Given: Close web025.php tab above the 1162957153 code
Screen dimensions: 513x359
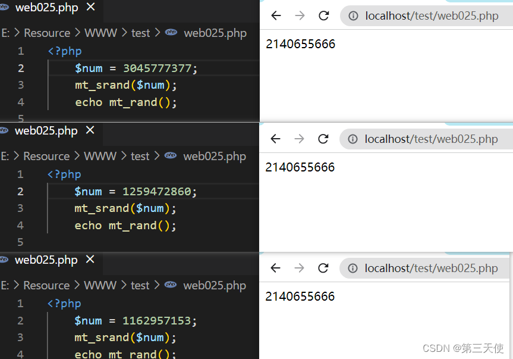Looking at the screenshot, I should click(90, 260).
